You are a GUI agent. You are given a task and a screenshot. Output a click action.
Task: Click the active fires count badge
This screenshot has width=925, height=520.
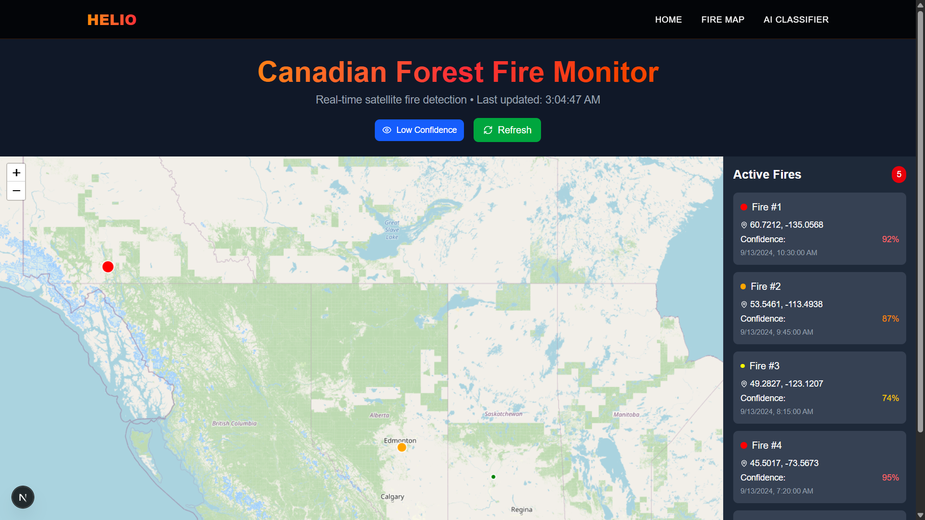[x=899, y=174]
